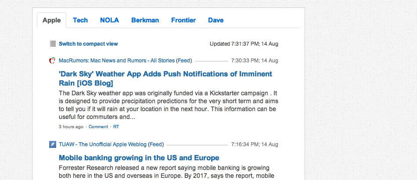Click the compact view list icon

click(53, 44)
